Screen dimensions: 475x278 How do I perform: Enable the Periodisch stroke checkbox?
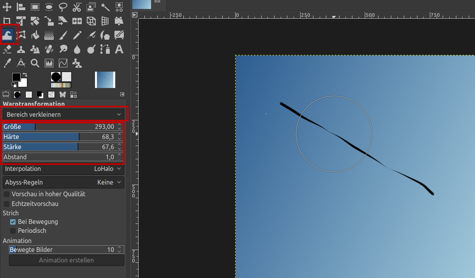[13, 230]
